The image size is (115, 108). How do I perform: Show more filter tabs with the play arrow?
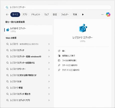83,14
